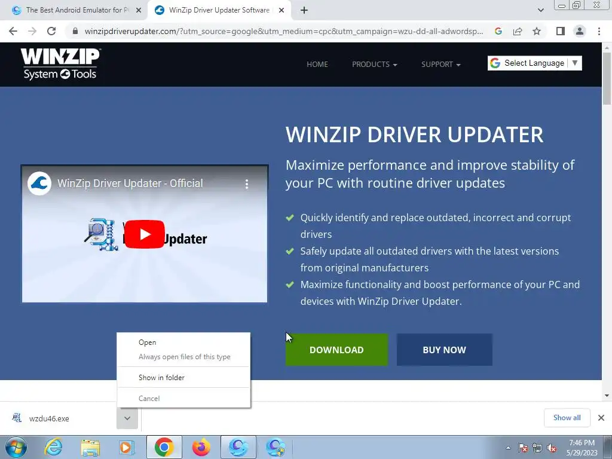Choose Open in the download menu
The height and width of the screenshot is (459, 612).
pyautogui.click(x=183, y=342)
